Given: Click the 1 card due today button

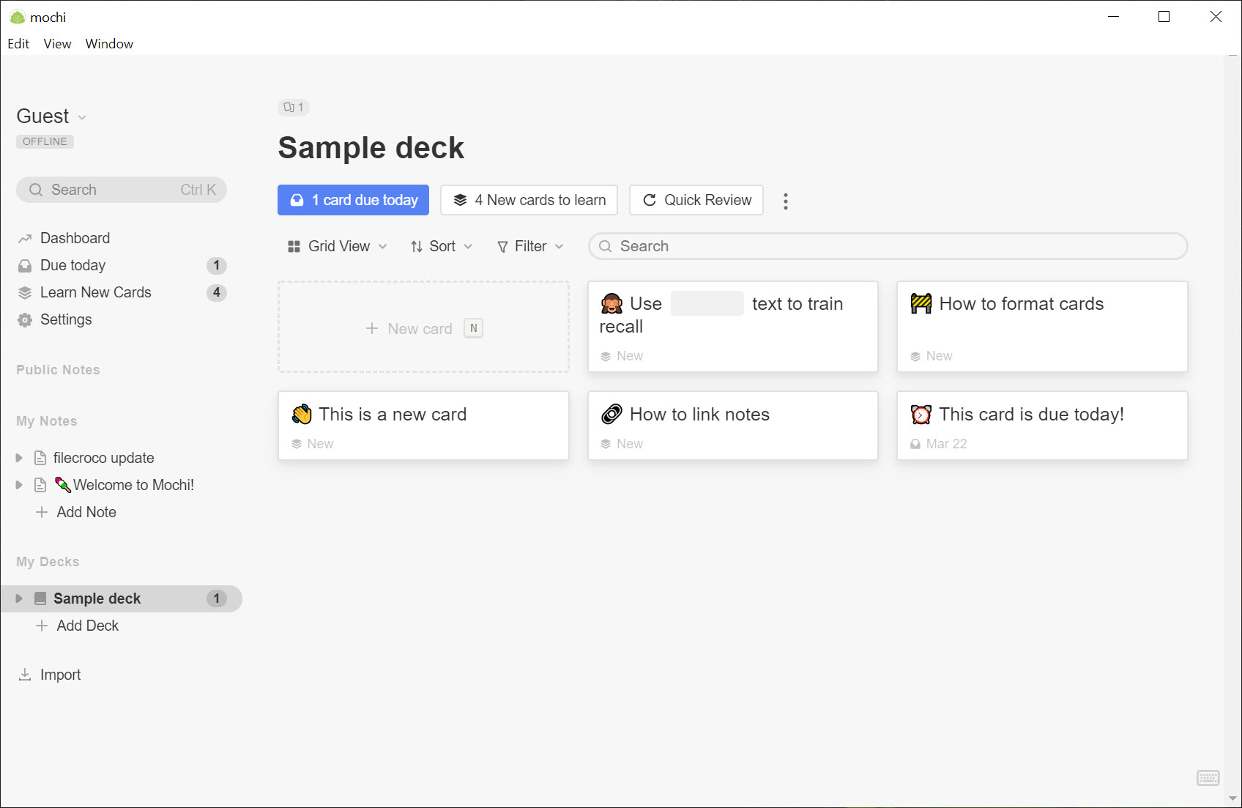Looking at the screenshot, I should click(x=353, y=200).
